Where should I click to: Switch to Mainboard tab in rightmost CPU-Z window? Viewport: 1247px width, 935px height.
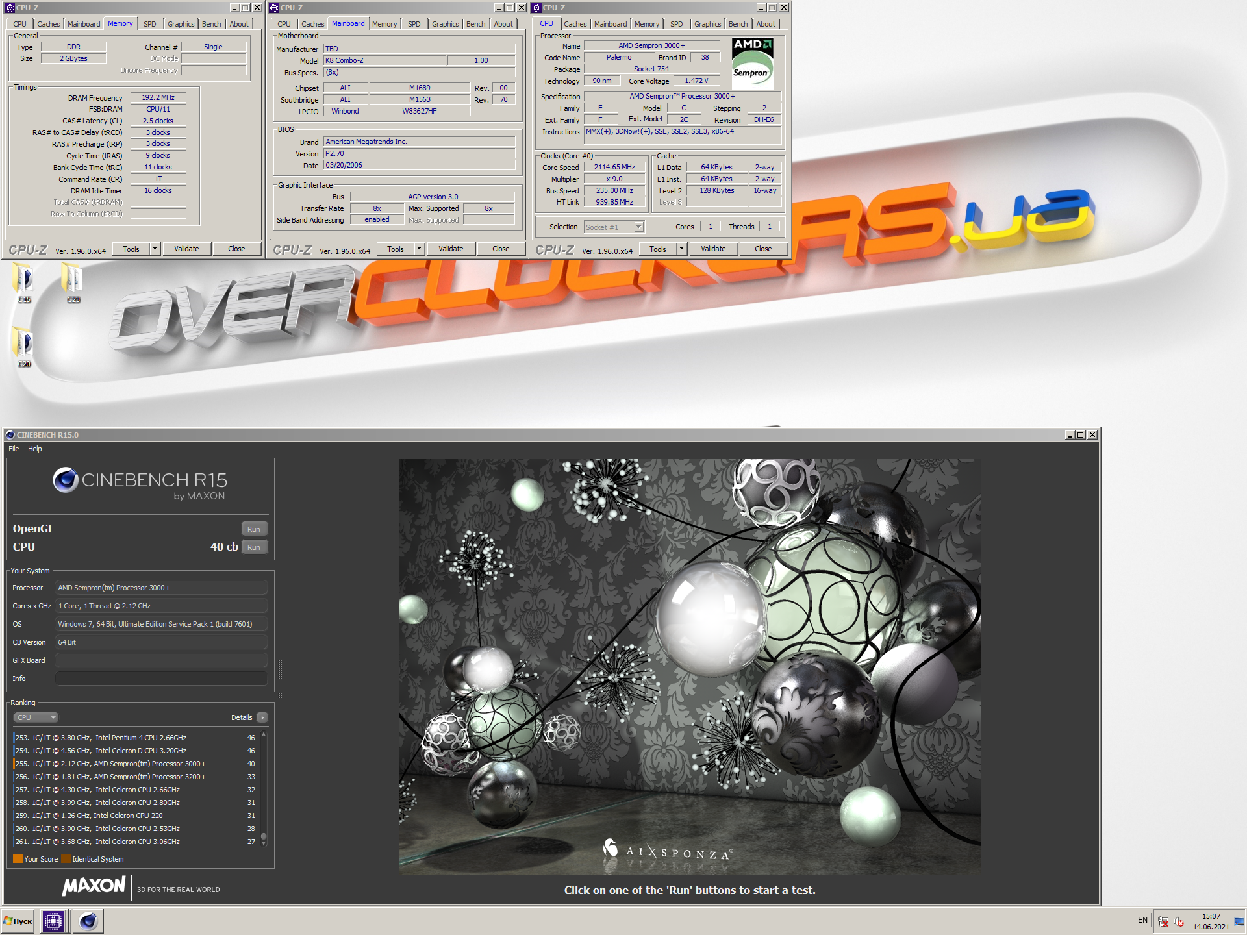pos(611,24)
